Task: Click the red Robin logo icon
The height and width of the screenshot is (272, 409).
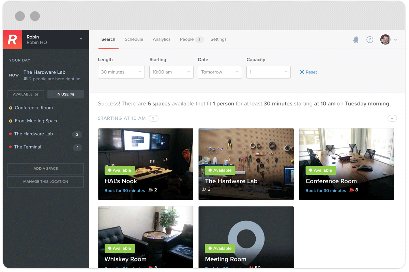Action: tap(13, 39)
